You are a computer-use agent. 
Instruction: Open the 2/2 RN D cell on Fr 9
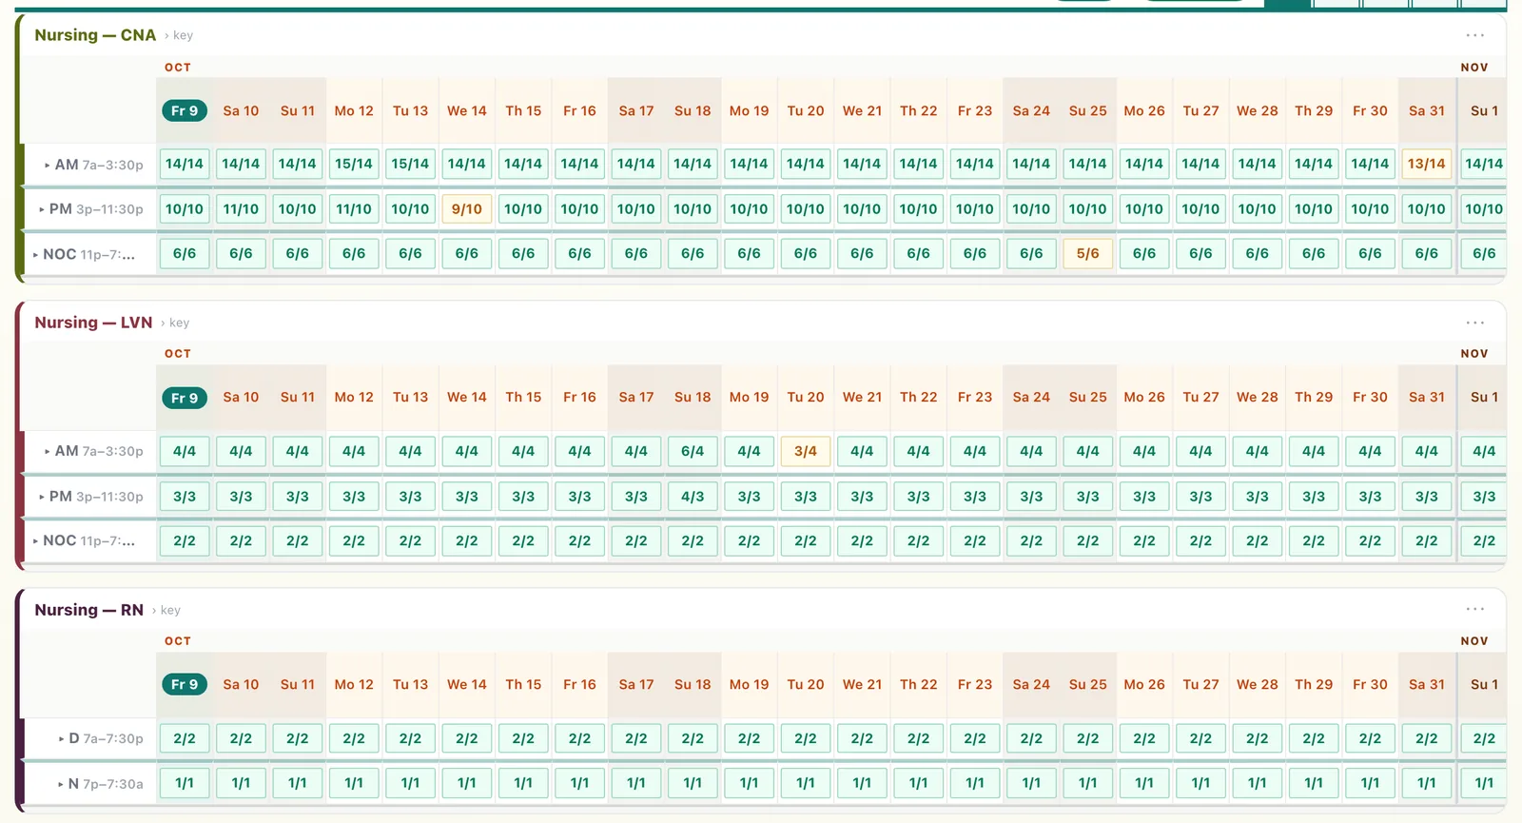coord(185,738)
